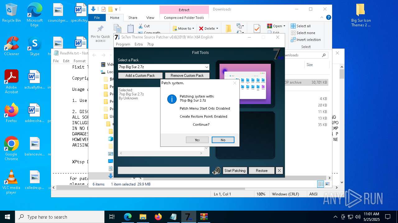Open Skype desktop shortcut

(x=35, y=46)
